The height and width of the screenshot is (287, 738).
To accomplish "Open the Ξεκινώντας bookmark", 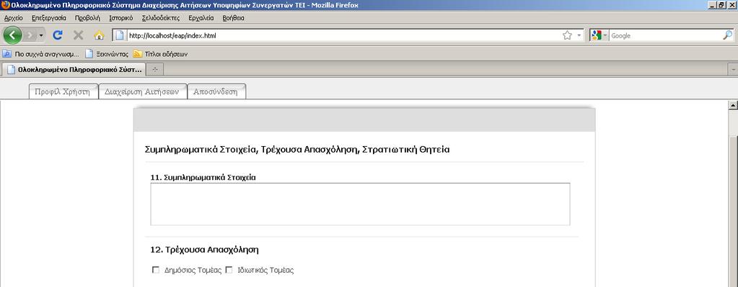I will point(107,54).
